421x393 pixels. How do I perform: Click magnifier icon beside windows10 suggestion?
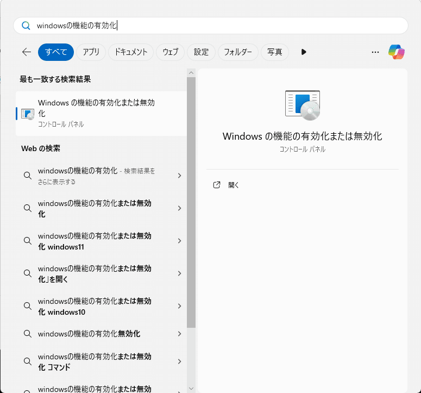(x=27, y=306)
